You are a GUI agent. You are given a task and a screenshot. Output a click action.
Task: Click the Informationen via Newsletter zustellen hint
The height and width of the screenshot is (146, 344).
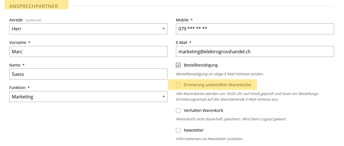[x=209, y=139]
